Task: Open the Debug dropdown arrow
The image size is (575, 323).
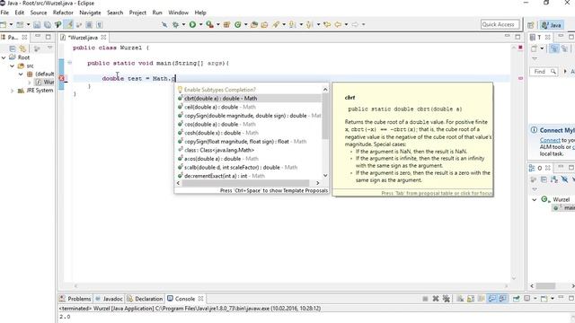Action: pos(183,24)
